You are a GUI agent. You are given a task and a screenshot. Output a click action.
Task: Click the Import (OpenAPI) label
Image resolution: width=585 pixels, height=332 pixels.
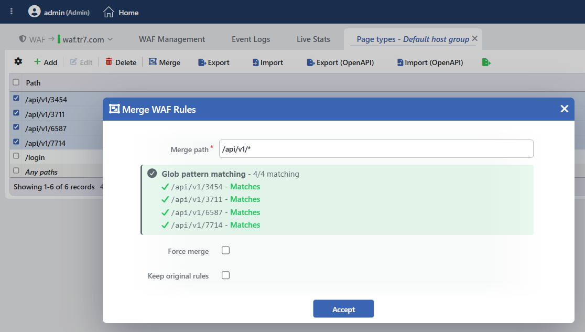434,62
